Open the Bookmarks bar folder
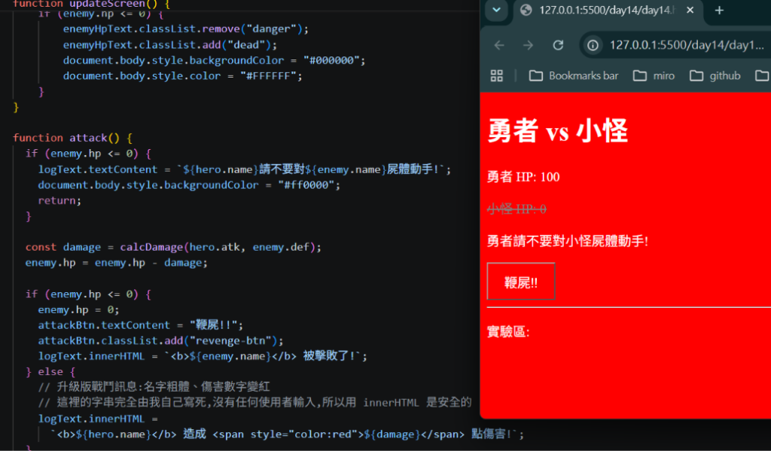 [x=574, y=76]
